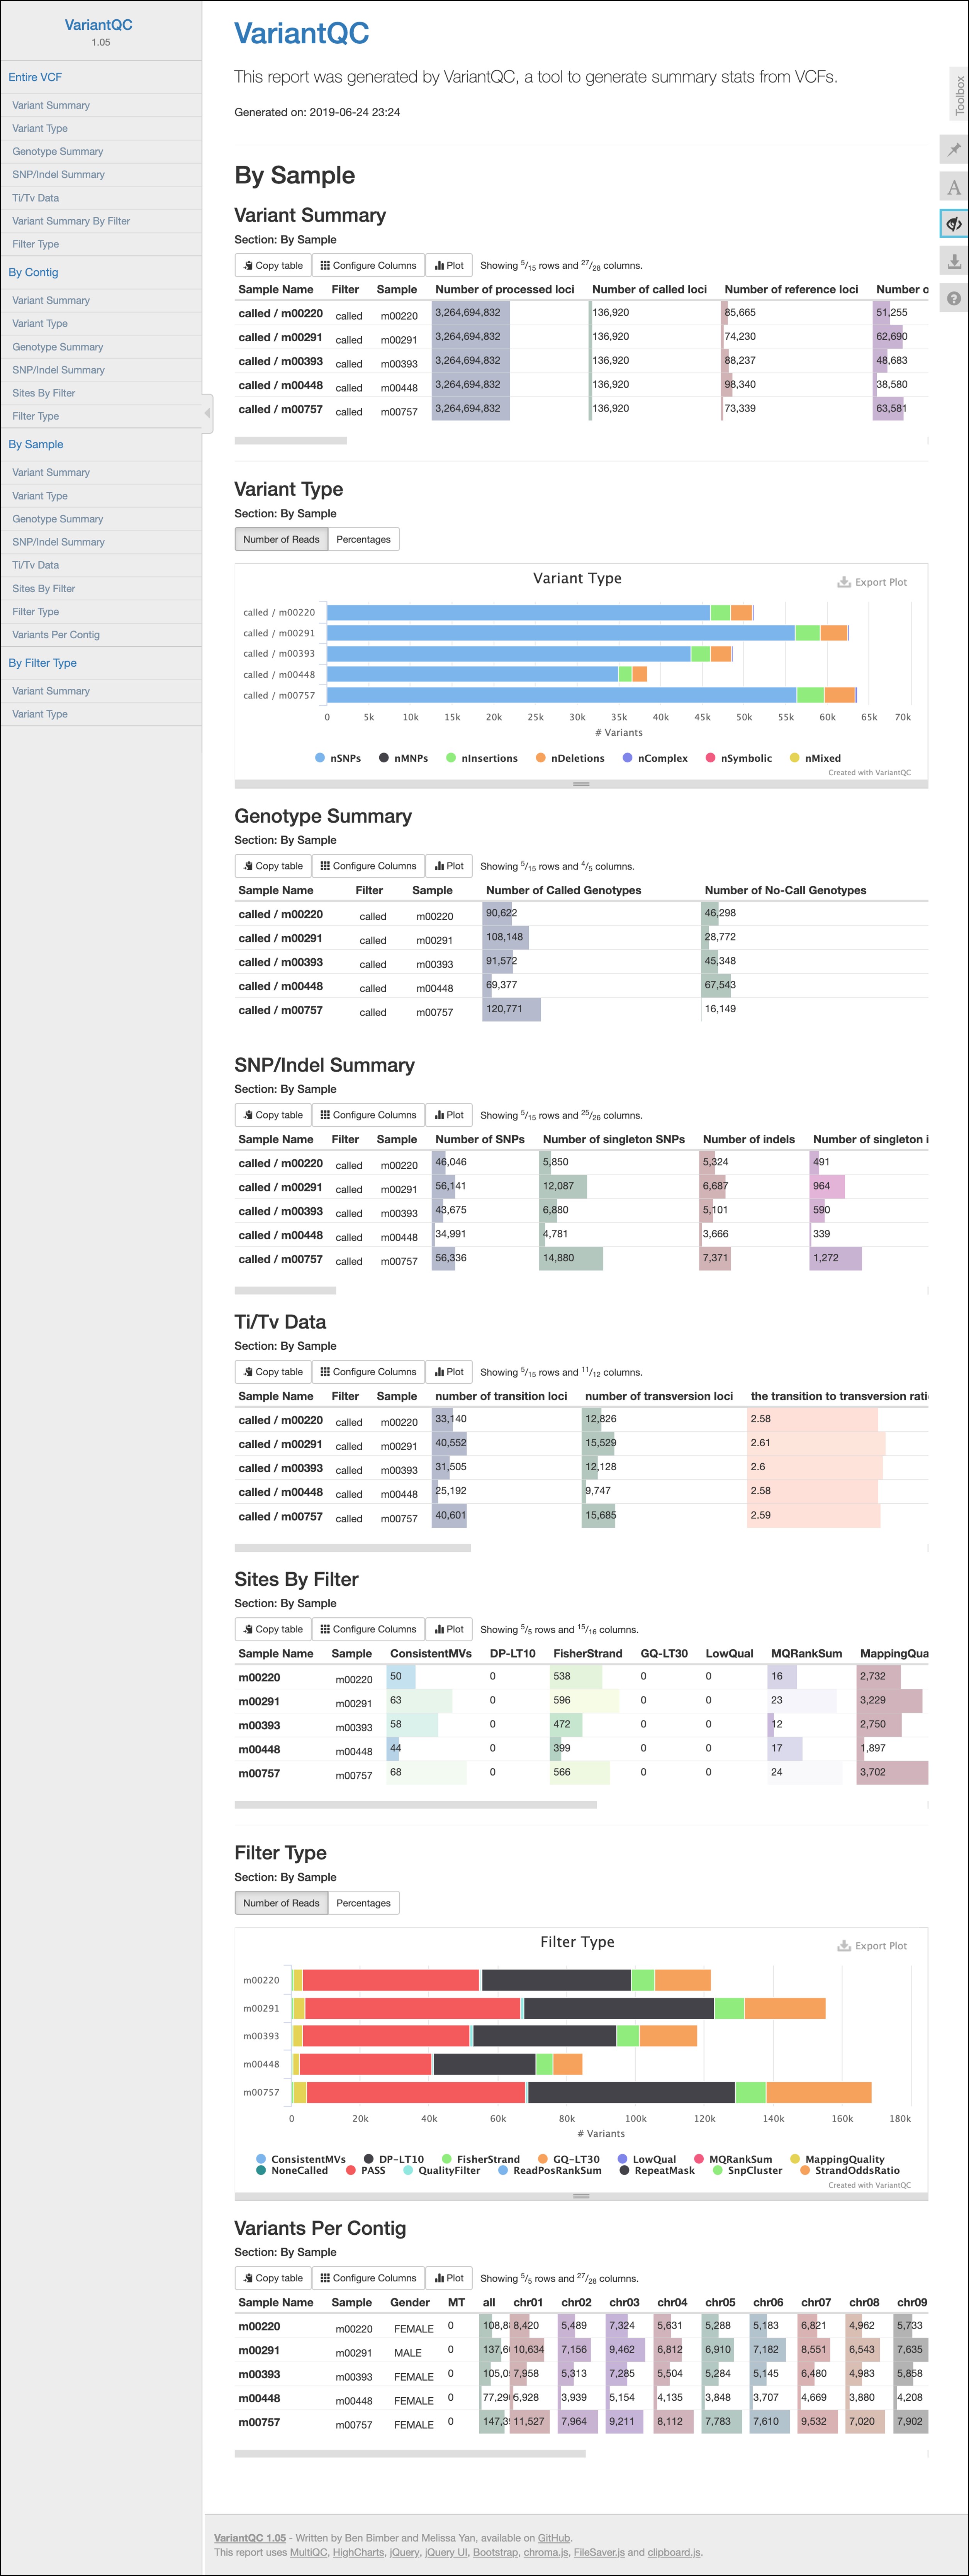Open the rename samples 'A' toolbox icon
This screenshot has width=969, height=2576.
(x=954, y=187)
